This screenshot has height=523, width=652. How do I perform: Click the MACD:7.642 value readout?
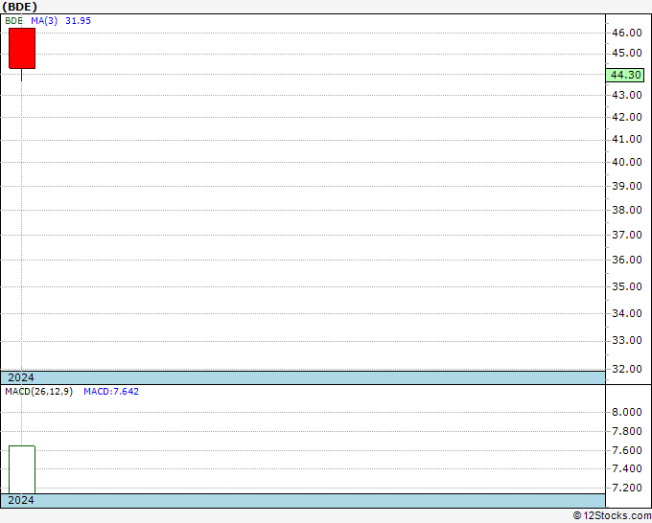click(111, 392)
